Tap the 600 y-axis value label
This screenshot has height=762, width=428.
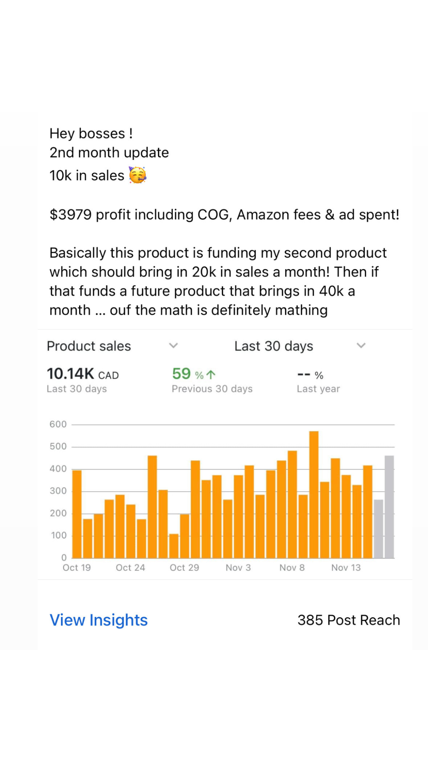(x=58, y=424)
